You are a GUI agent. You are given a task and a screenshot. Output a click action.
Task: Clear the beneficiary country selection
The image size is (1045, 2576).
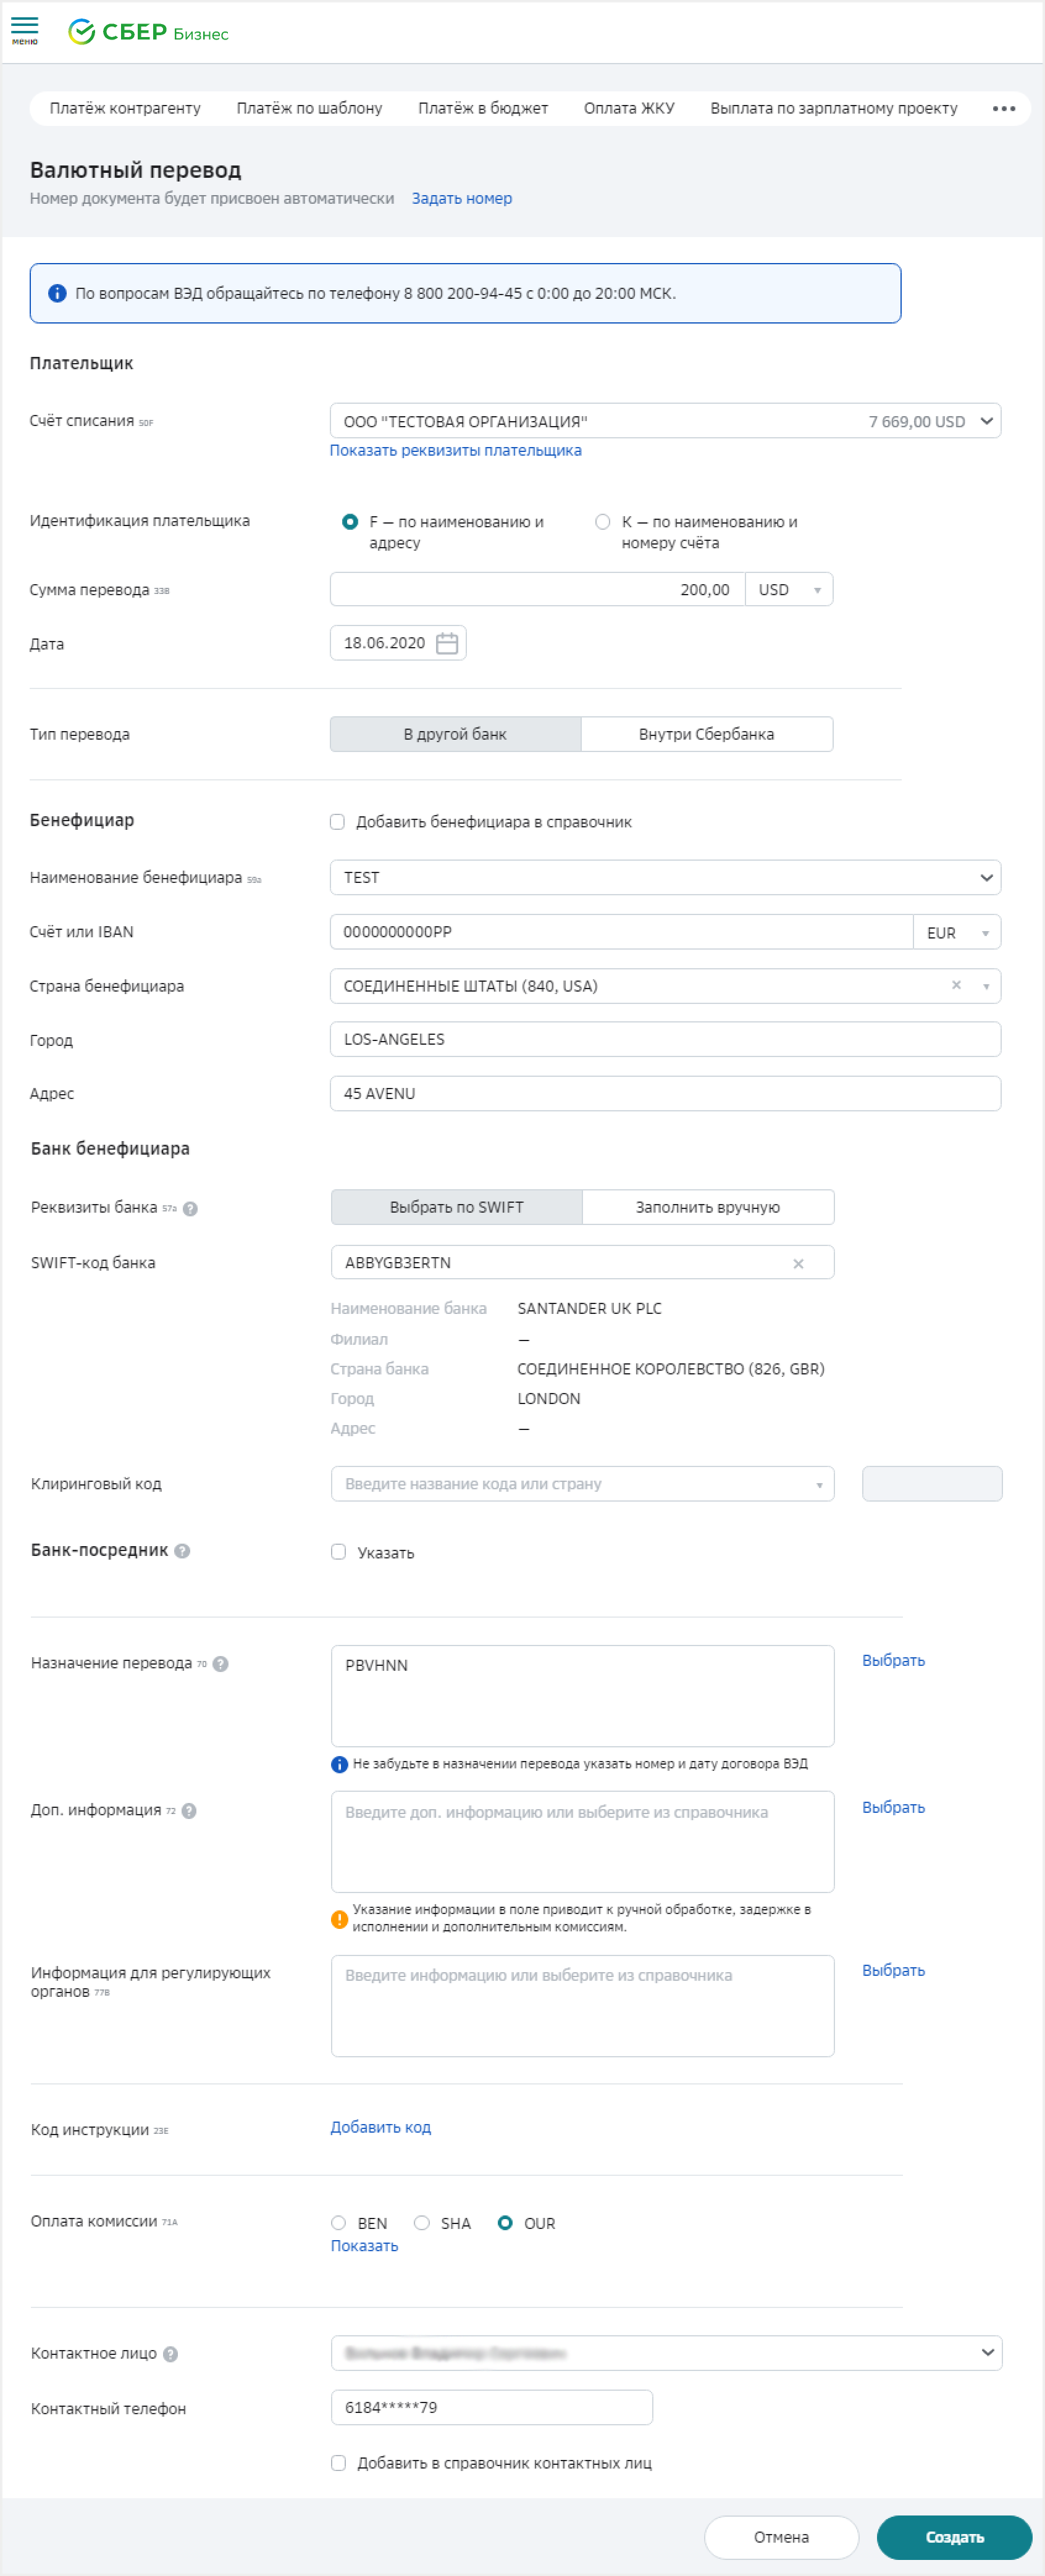[956, 985]
